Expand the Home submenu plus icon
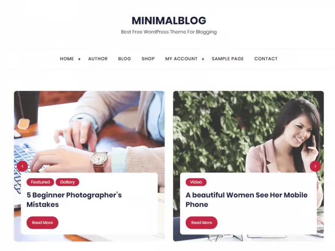 coord(79,59)
